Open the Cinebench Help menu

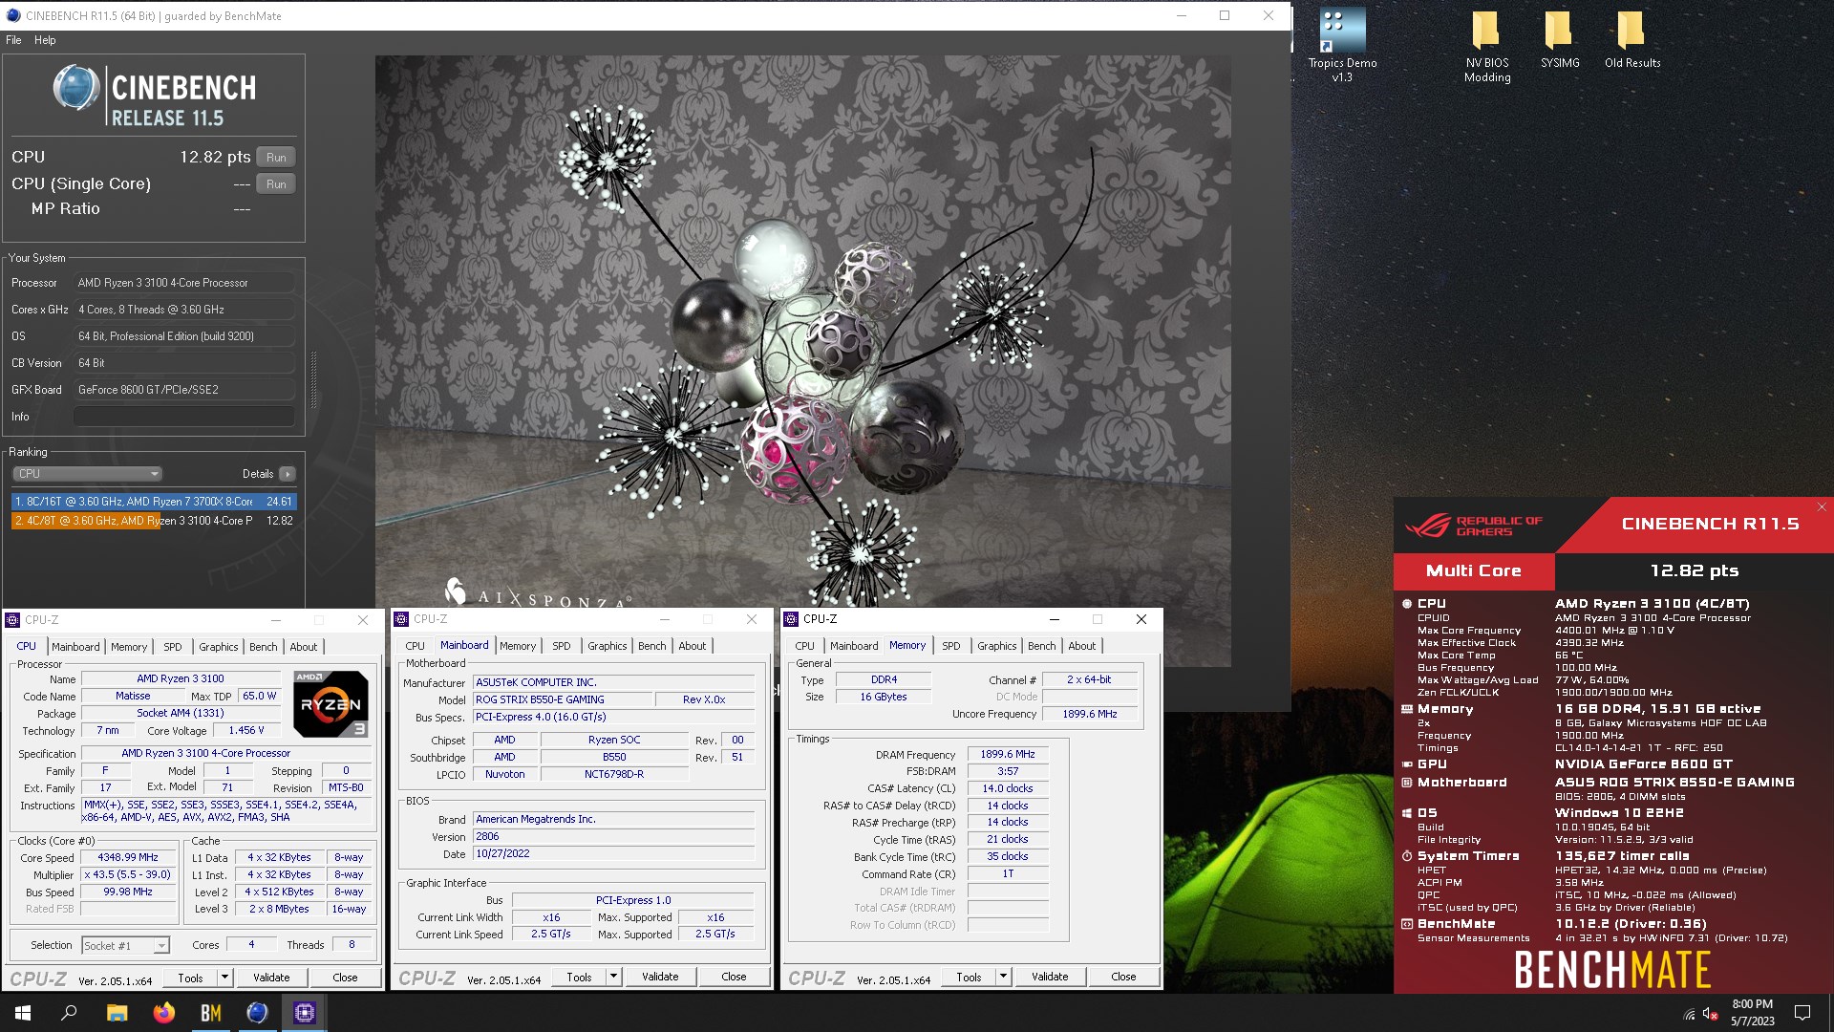pos(45,40)
